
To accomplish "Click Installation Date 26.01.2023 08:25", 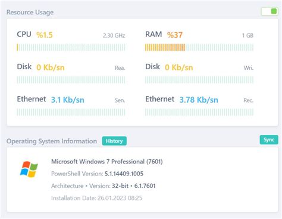I will coord(97,198).
